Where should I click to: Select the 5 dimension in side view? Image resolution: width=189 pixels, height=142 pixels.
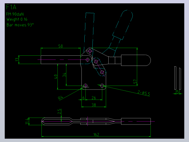click(178, 92)
